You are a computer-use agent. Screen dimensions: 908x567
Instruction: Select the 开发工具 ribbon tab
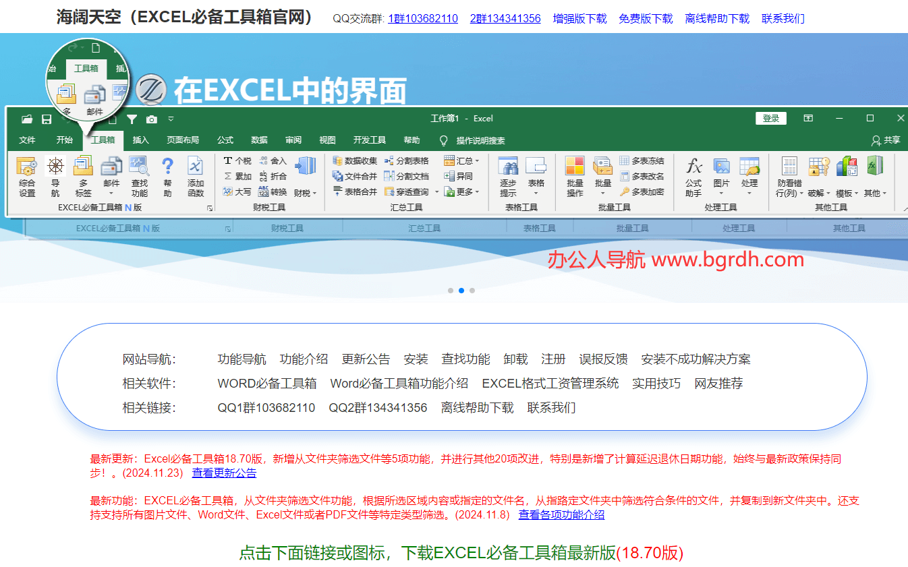click(x=368, y=140)
